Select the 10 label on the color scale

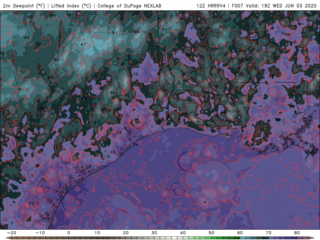(x=97, y=233)
